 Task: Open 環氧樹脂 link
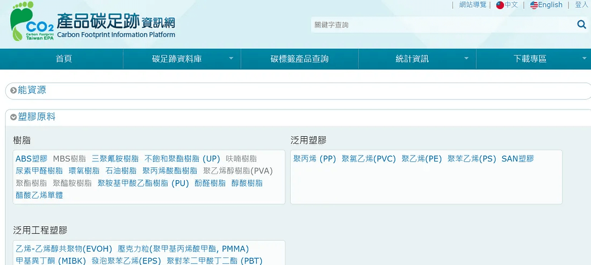tap(84, 171)
